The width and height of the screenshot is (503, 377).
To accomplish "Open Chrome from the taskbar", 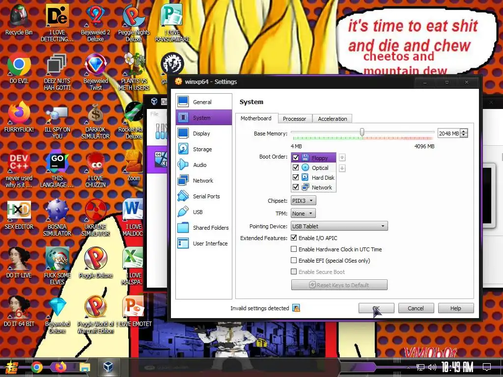I will 36,367.
